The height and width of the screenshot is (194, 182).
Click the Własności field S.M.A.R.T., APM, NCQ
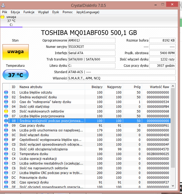(122, 78)
